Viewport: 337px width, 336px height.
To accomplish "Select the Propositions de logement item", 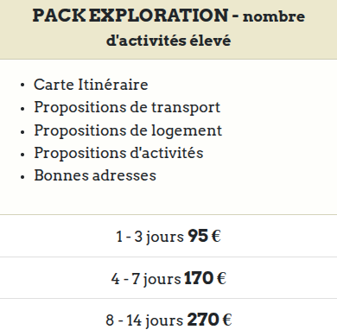I will coord(128,130).
